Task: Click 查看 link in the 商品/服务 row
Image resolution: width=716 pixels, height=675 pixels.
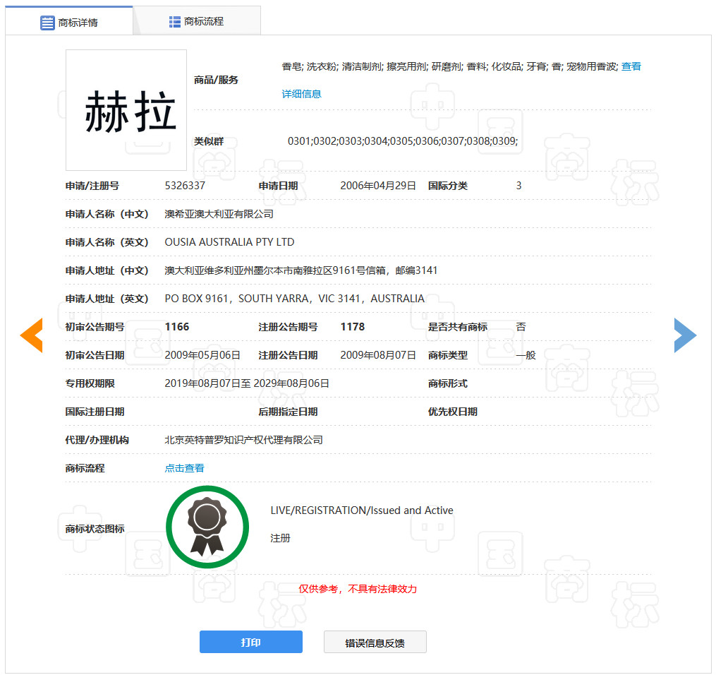Action: (x=631, y=66)
